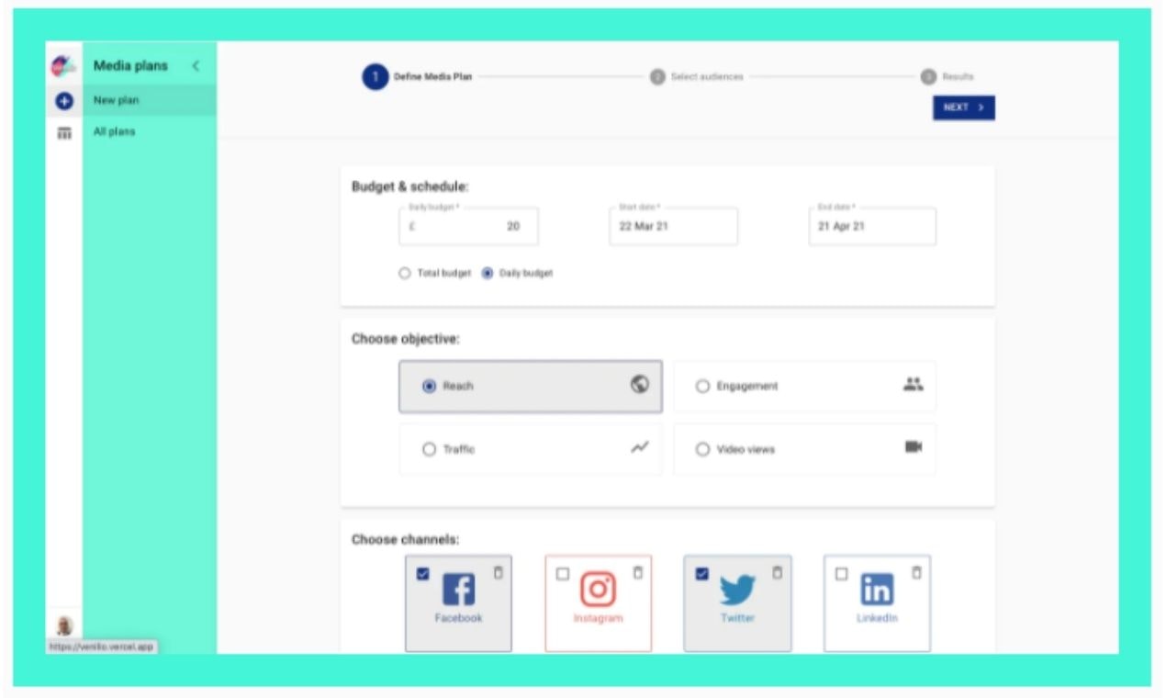Image resolution: width=1166 pixels, height=698 pixels.
Task: Click trash icon on Instagram card
Action: 638,572
